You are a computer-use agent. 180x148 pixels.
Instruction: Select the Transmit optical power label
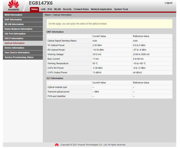pos(59,92)
